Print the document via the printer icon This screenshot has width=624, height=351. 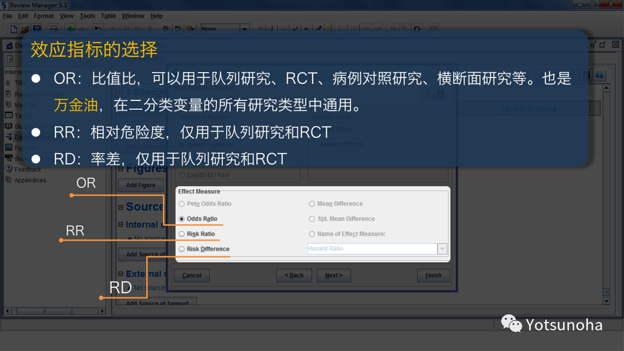click(53, 28)
